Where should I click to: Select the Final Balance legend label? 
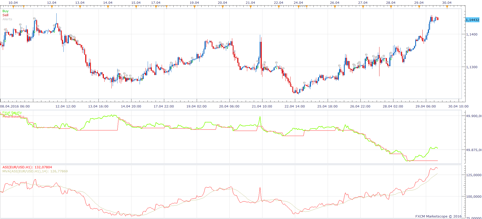click(13, 117)
